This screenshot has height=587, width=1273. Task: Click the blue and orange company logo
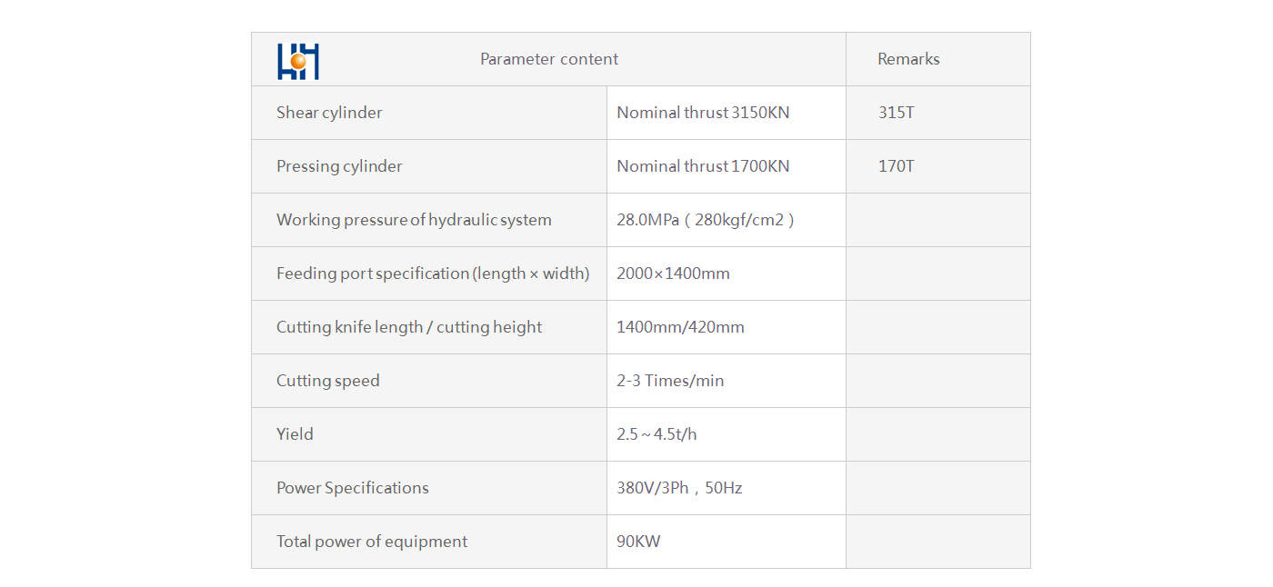[x=298, y=62]
